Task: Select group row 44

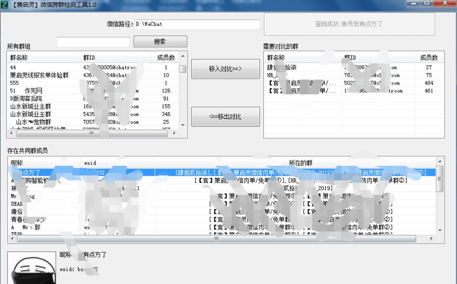Action: click(x=93, y=67)
